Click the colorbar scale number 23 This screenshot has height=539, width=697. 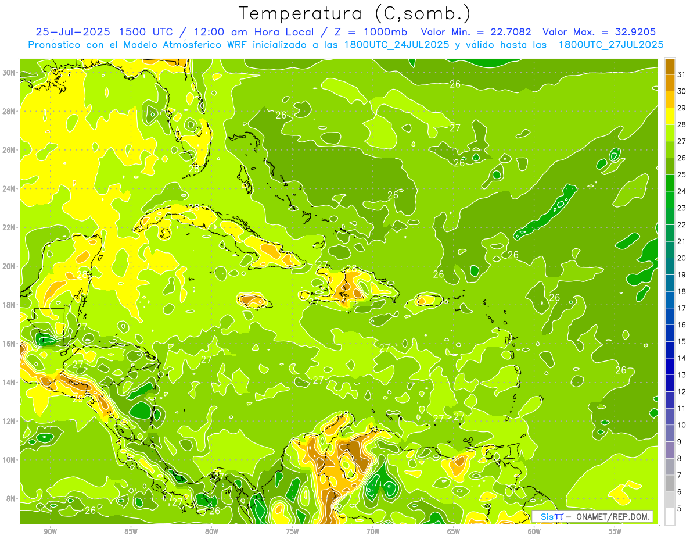(x=682, y=208)
